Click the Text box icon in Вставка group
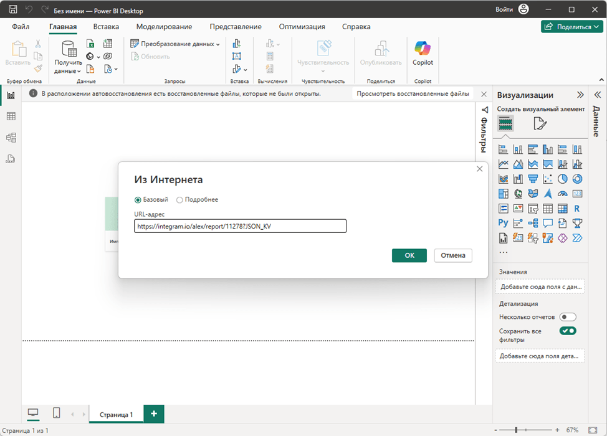The height and width of the screenshot is (436, 607). (x=237, y=56)
